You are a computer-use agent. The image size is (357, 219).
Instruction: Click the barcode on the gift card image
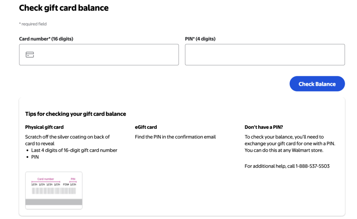[54, 191]
